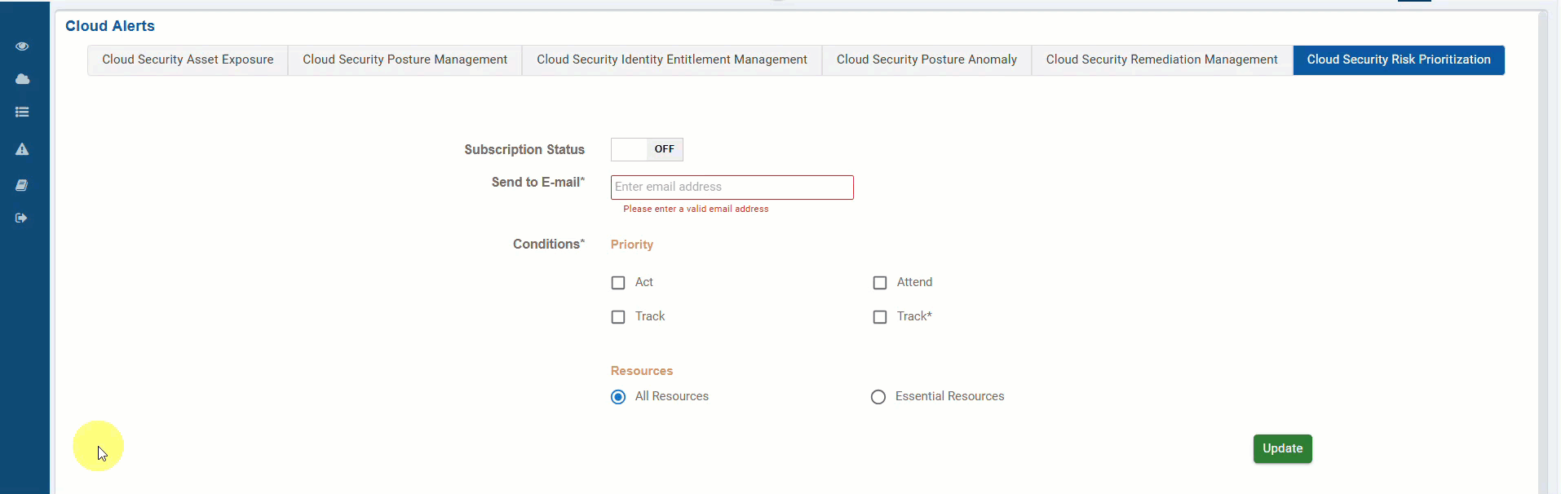Toggle the Subscription Status switch

pos(647,149)
